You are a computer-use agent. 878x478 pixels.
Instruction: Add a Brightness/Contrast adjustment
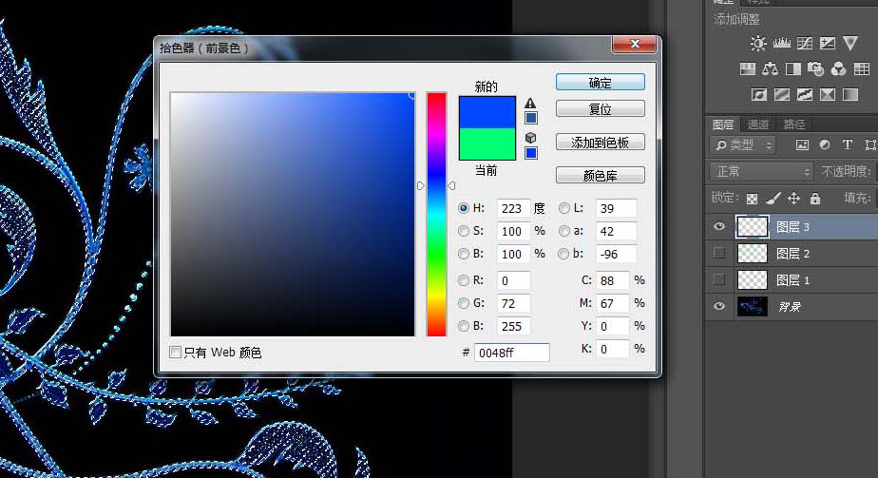tap(758, 44)
